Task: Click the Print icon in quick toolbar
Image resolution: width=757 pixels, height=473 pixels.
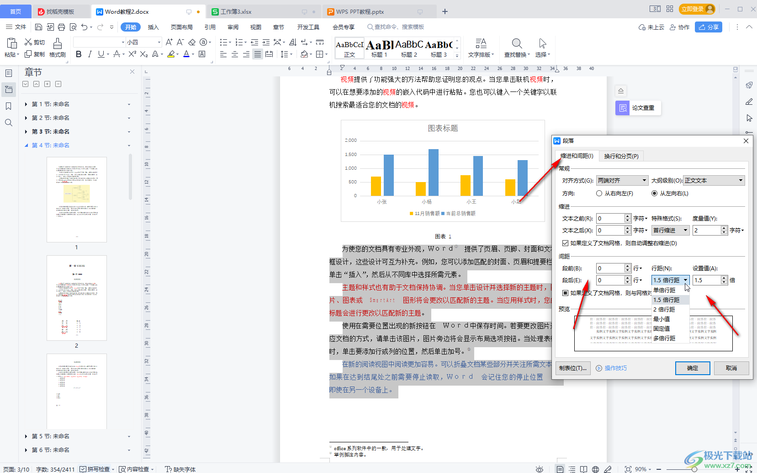Action: [62, 27]
